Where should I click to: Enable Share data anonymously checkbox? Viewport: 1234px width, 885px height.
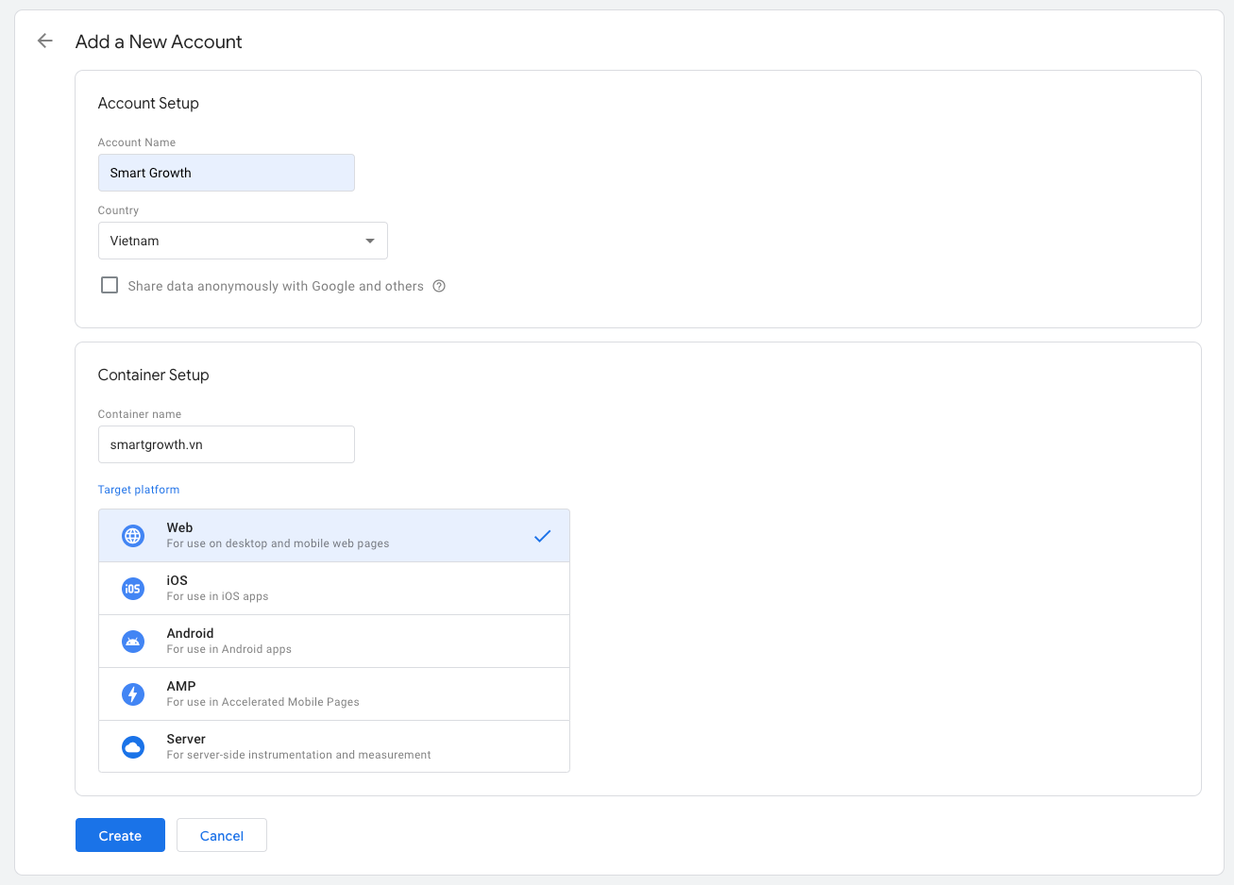[110, 285]
